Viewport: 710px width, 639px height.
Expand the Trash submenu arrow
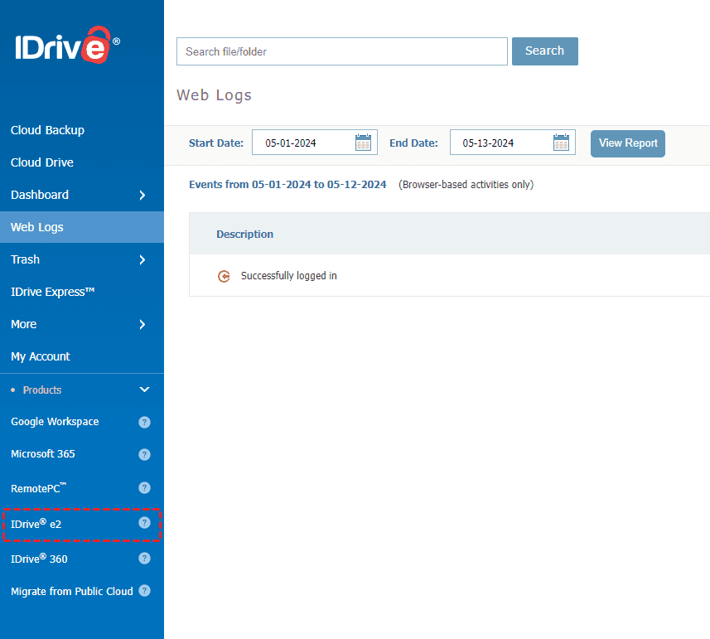click(x=142, y=259)
